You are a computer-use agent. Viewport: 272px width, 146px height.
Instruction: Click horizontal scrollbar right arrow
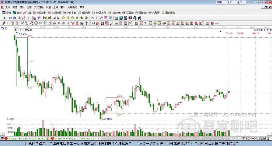234,139
